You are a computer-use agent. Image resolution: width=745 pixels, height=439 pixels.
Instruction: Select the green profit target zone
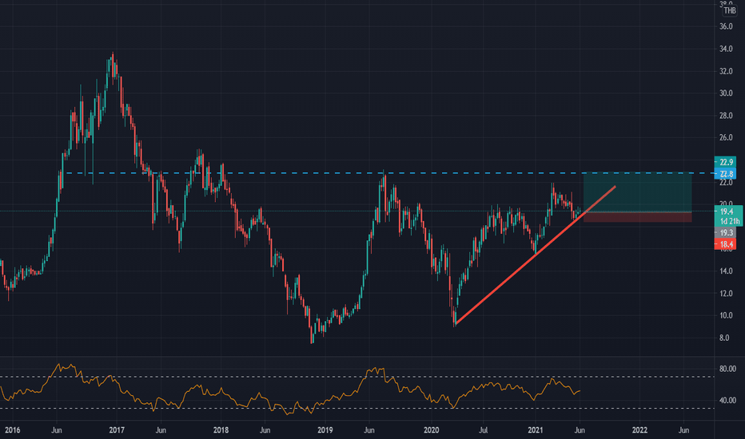coord(638,192)
